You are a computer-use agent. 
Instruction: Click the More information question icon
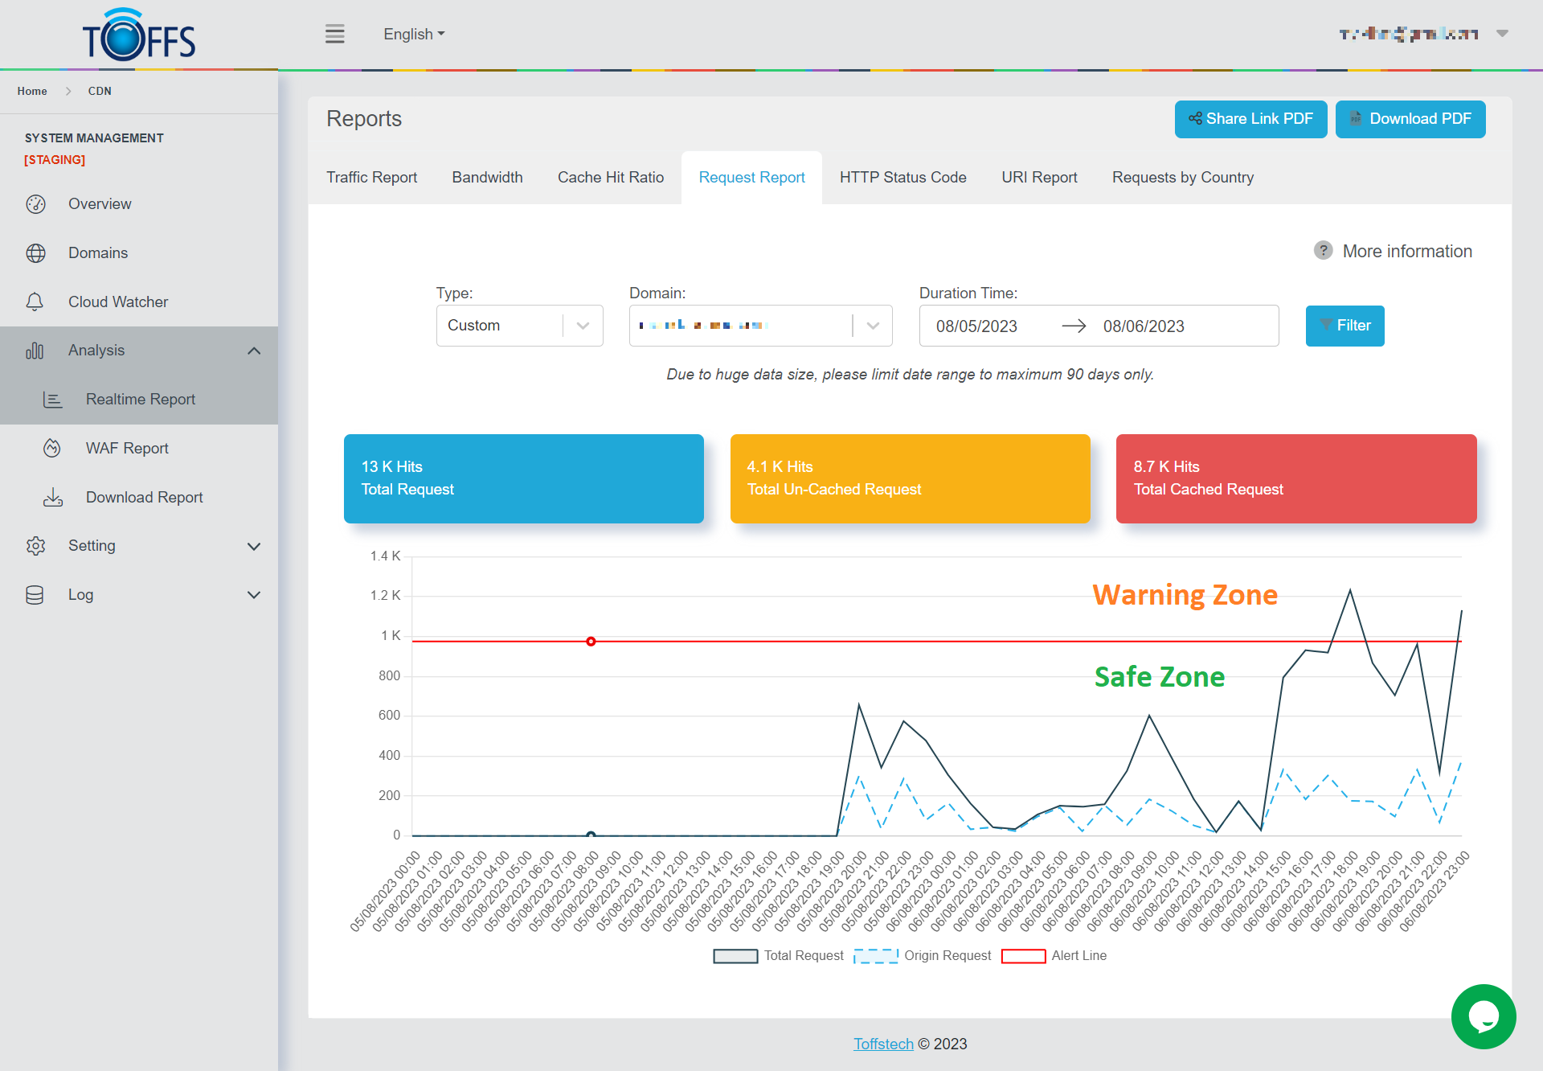(x=1323, y=251)
